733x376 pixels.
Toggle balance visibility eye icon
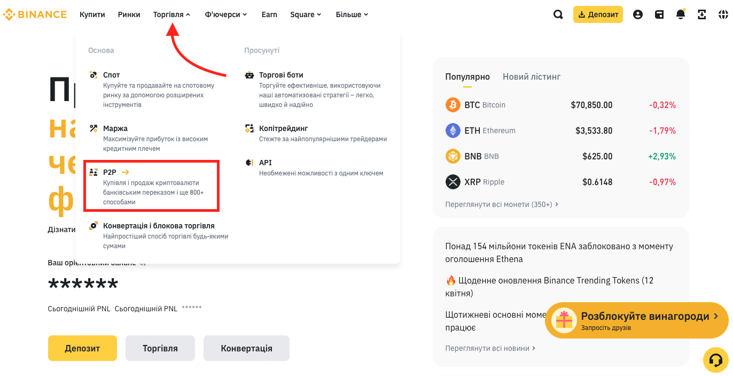tap(142, 263)
